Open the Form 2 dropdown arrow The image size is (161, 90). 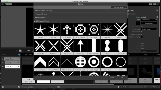19,63
